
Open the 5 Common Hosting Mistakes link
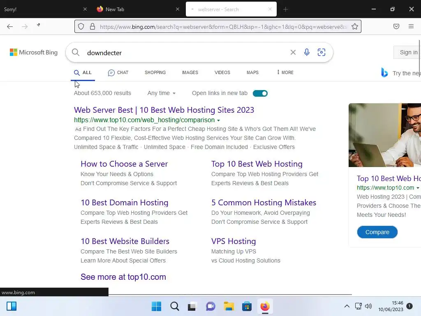264,202
